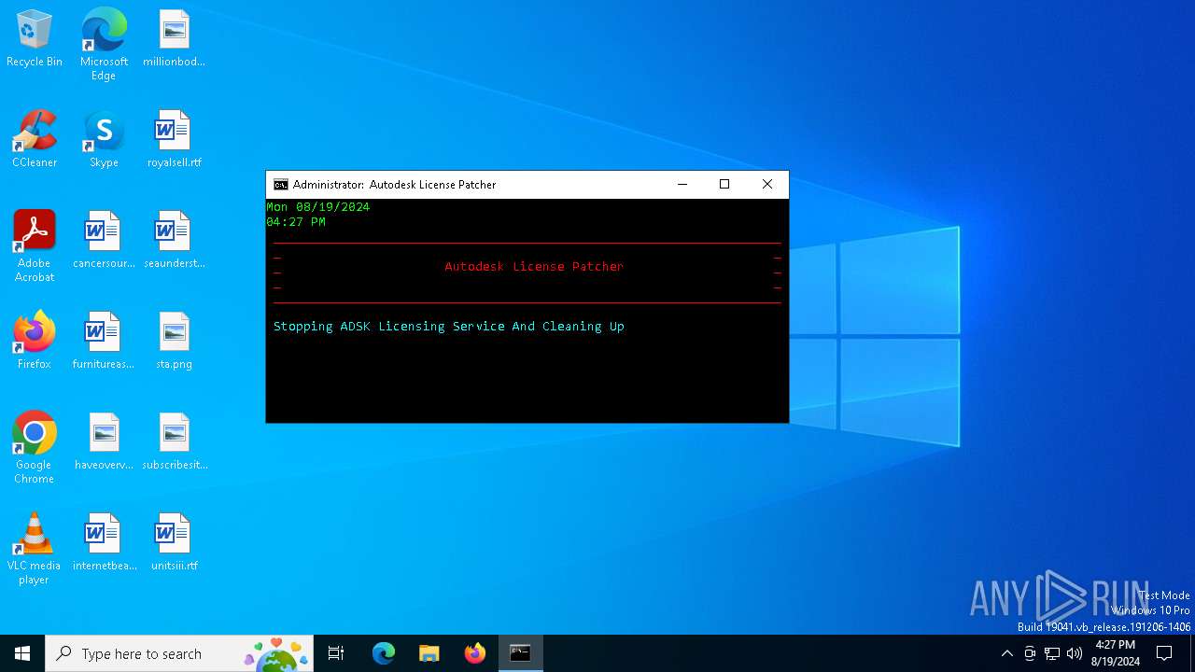This screenshot has height=672, width=1195.
Task: Select the cancersour... Word document
Action: [x=104, y=240]
